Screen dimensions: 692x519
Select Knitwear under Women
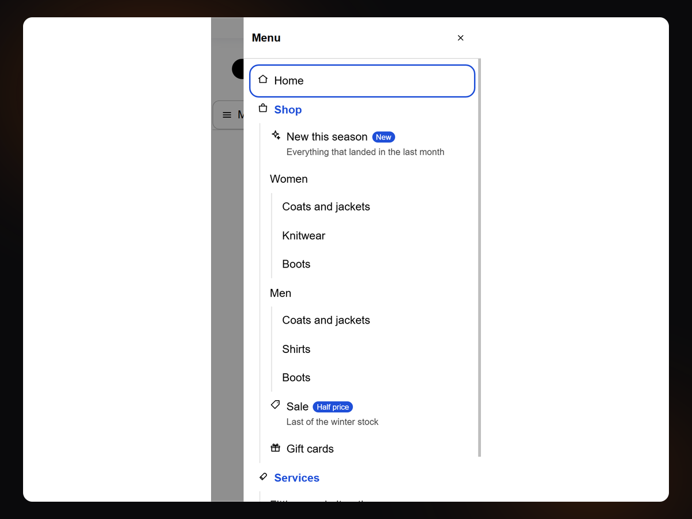coord(303,235)
